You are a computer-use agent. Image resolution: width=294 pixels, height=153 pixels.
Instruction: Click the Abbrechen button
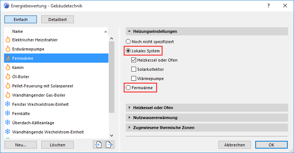click(235, 145)
